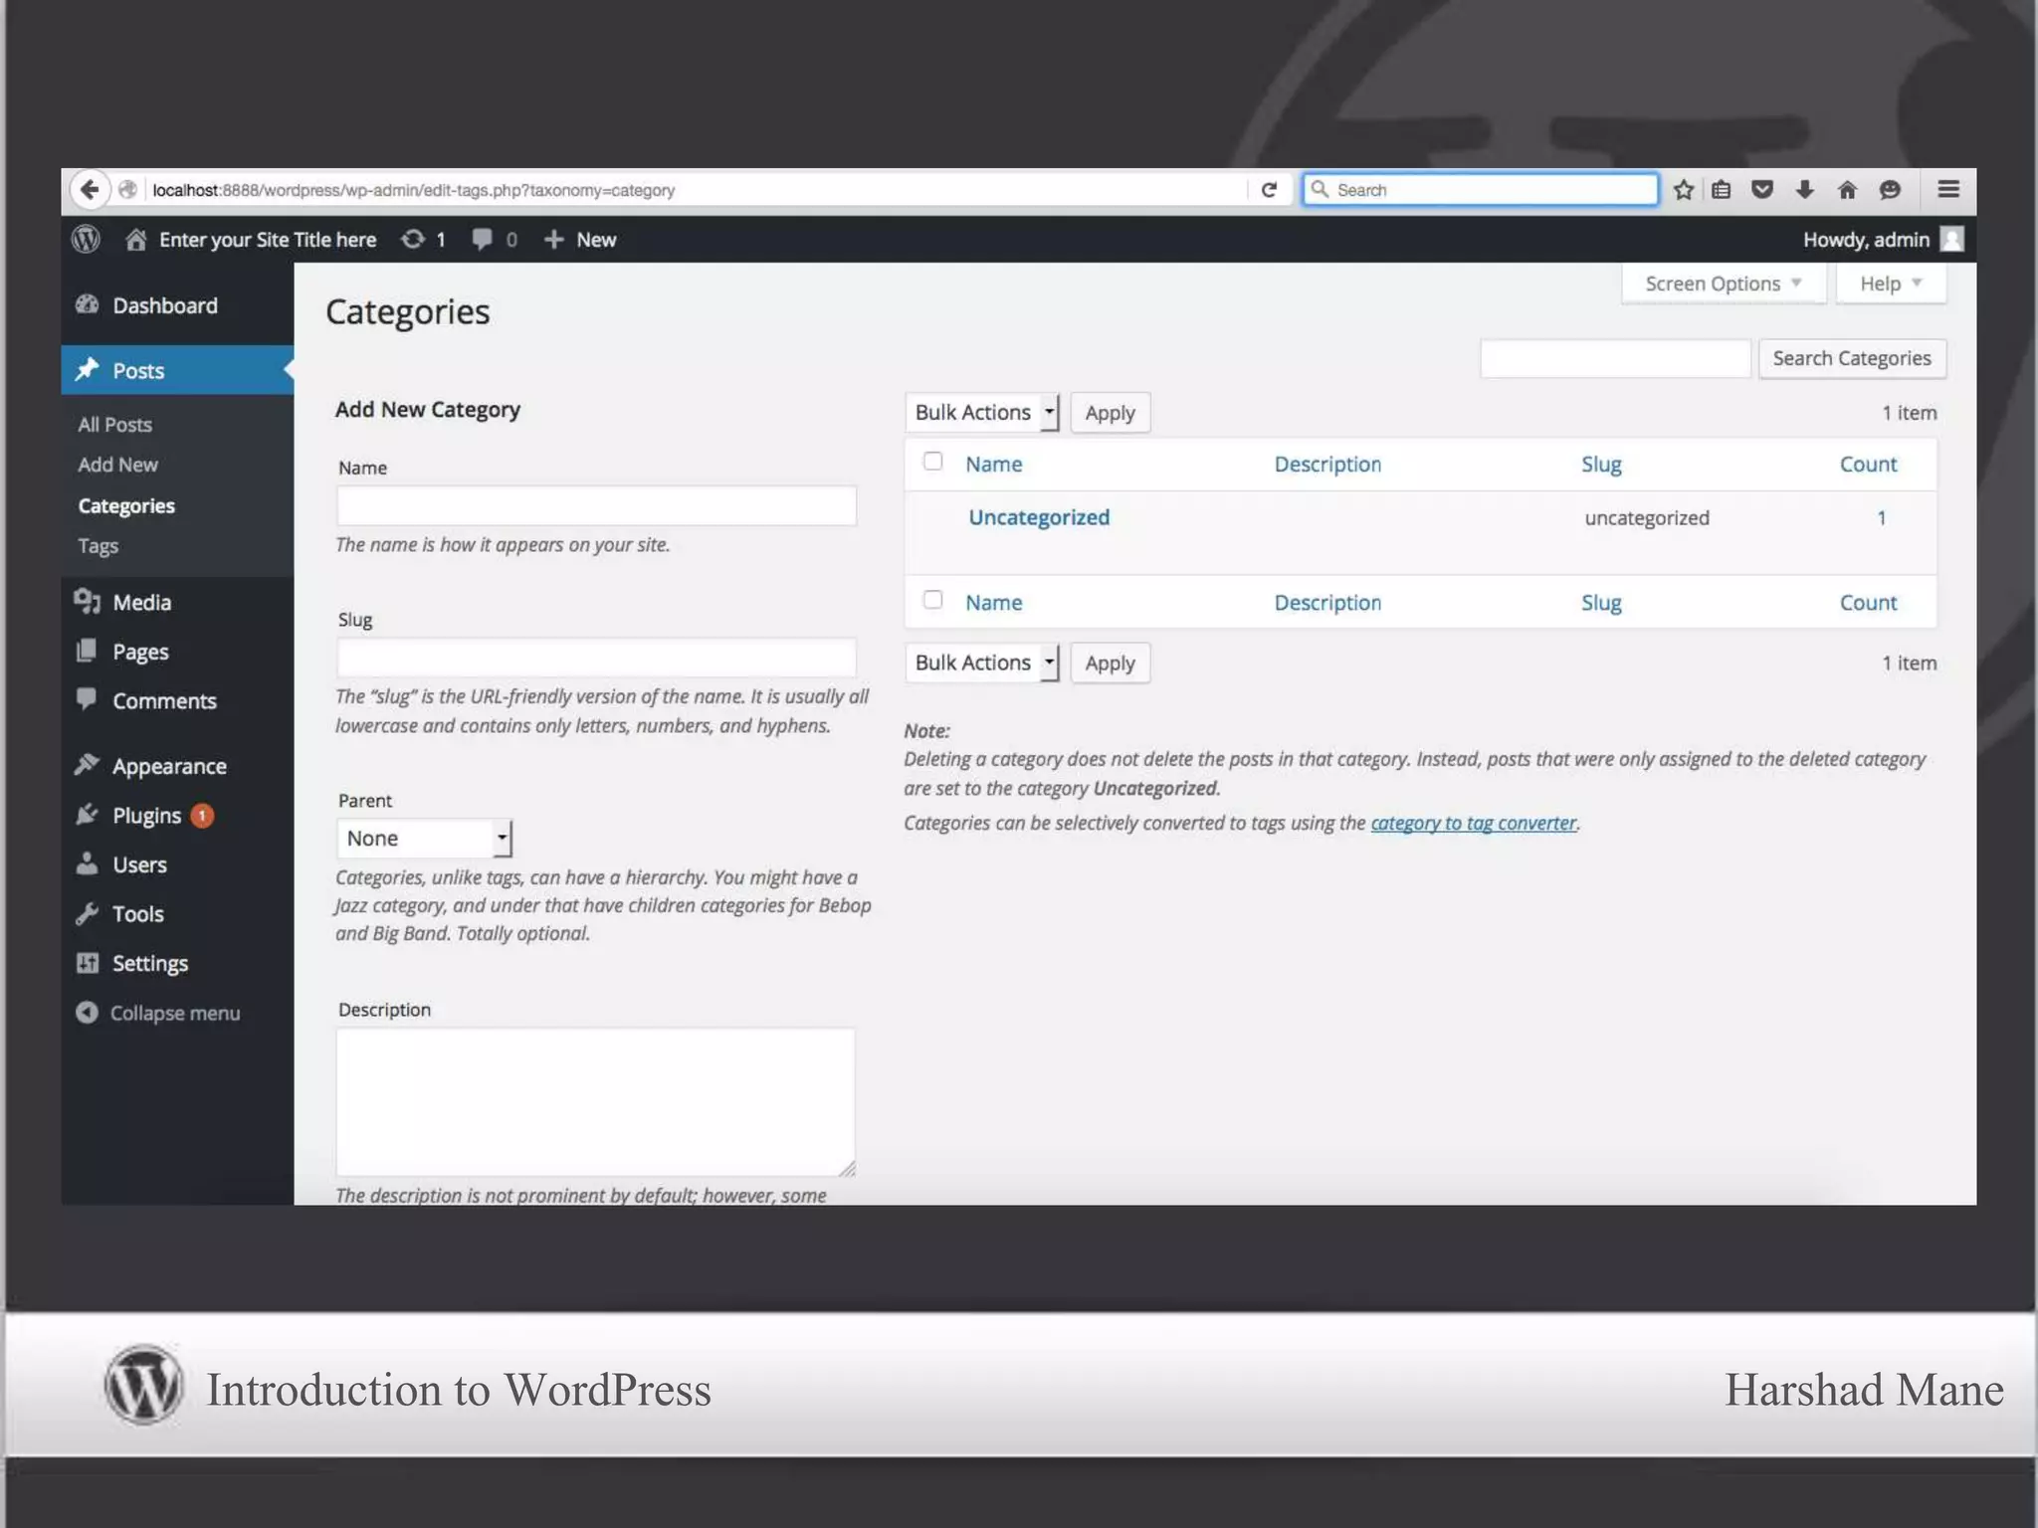Tick select-all checkbox in table footer
Image resolution: width=2038 pixels, height=1528 pixels.
[932, 599]
